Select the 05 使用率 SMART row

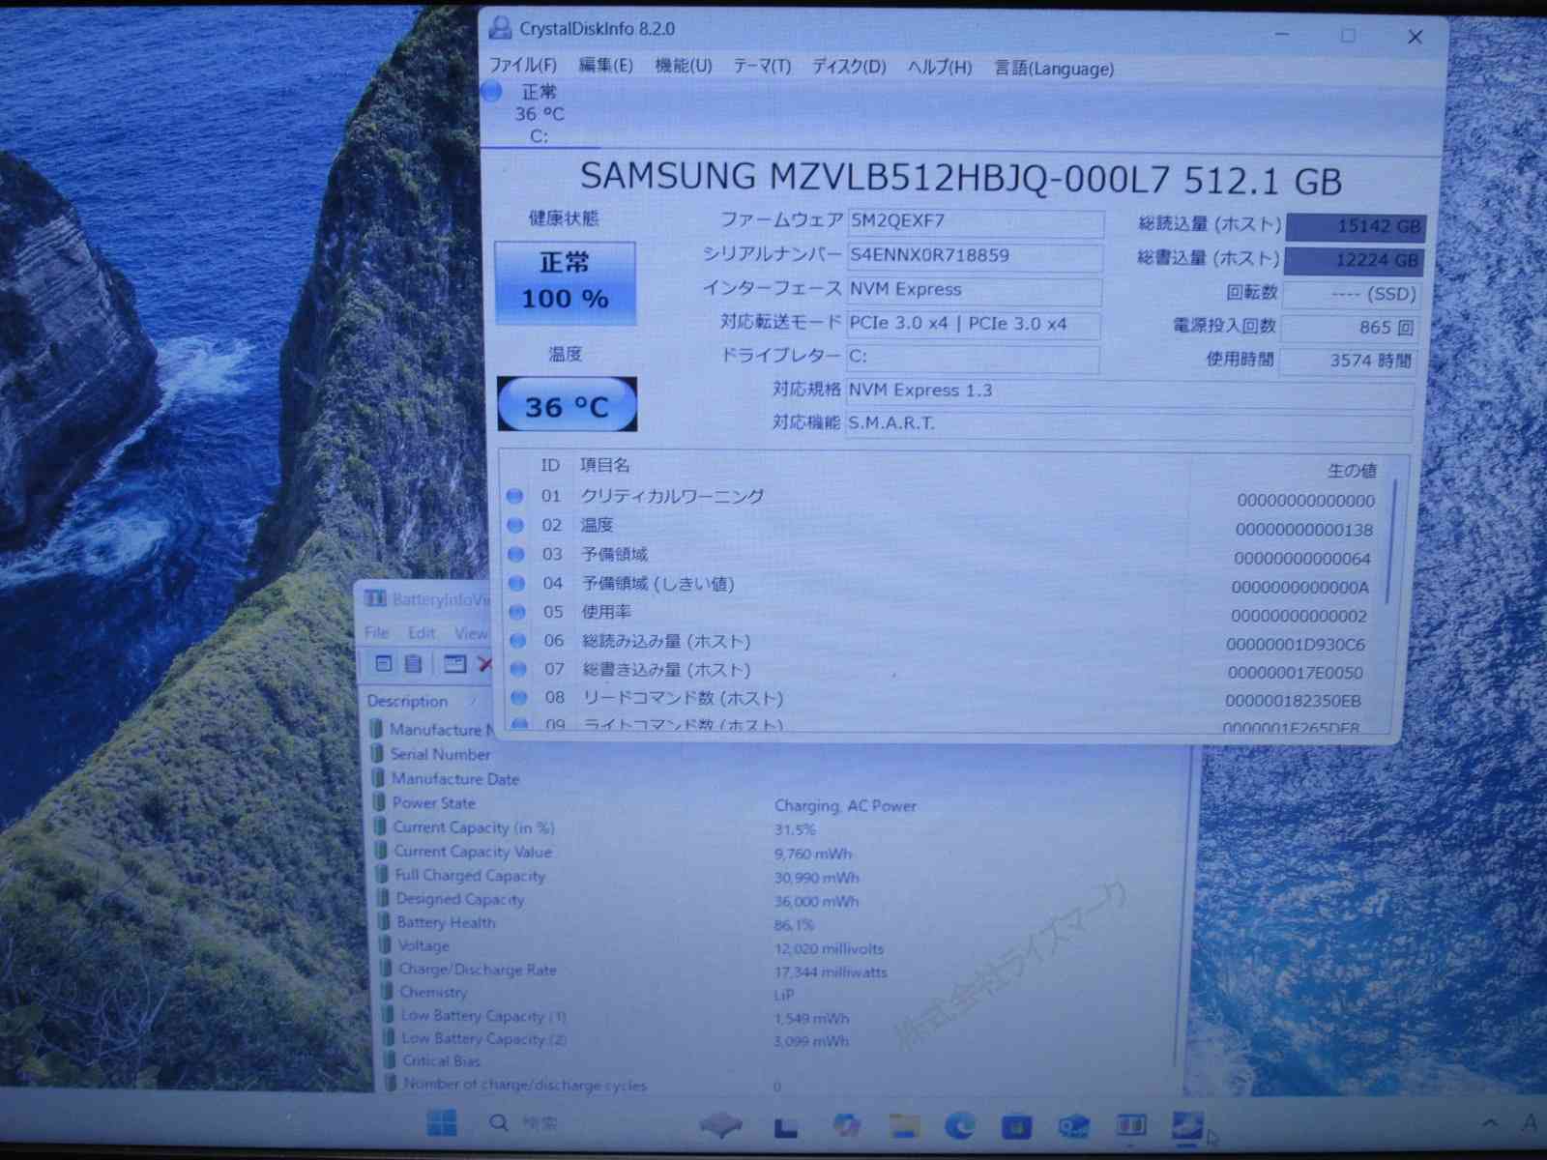[x=870, y=613]
